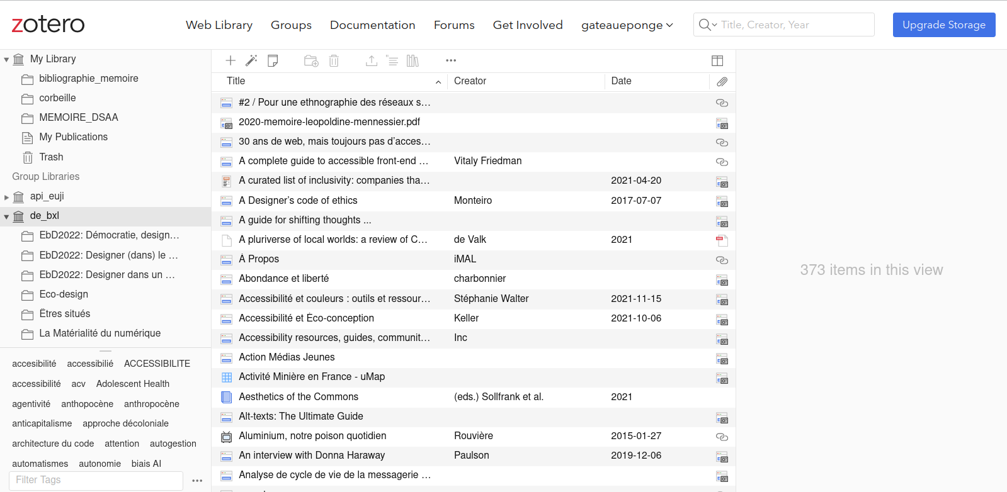
Task: Click the Upgrade Storage button
Action: pos(943,25)
